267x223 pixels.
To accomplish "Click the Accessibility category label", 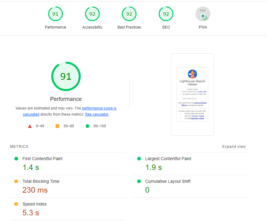I will (92, 27).
